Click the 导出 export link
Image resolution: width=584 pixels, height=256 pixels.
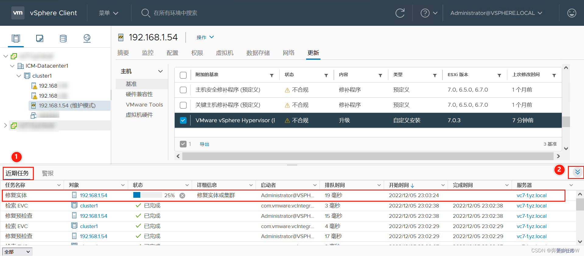205,144
